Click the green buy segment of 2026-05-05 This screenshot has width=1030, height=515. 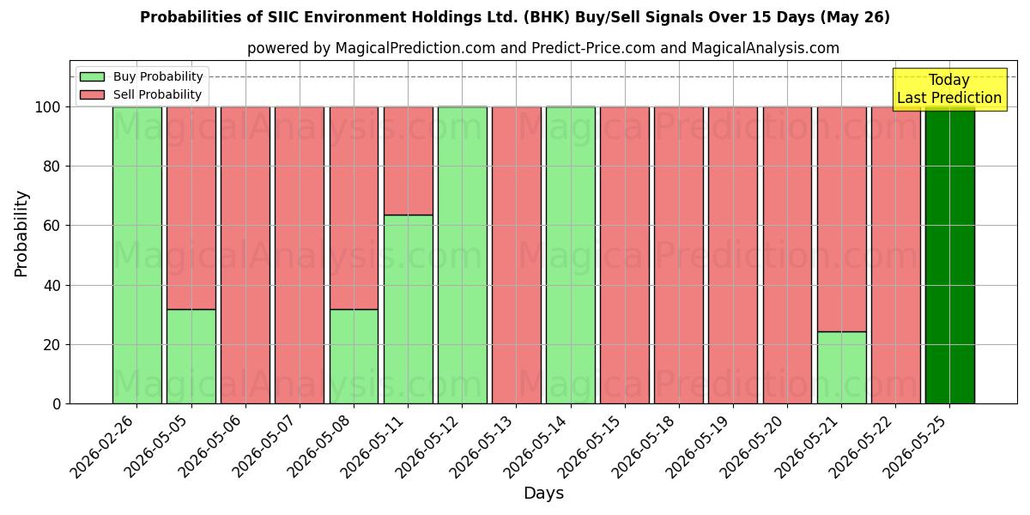point(191,356)
